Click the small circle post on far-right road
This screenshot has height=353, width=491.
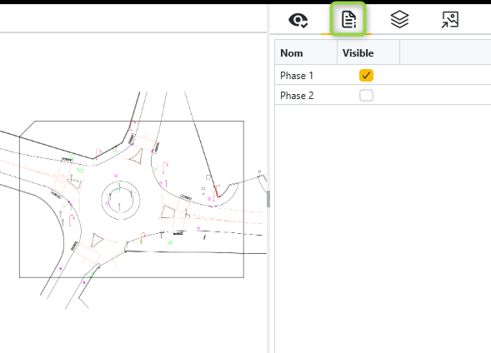pos(259,172)
